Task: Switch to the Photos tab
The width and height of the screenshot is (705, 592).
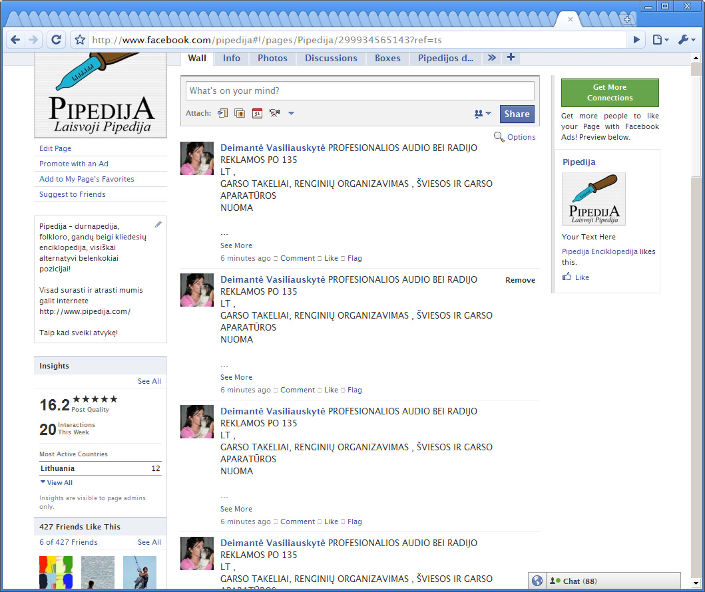Action: [272, 58]
